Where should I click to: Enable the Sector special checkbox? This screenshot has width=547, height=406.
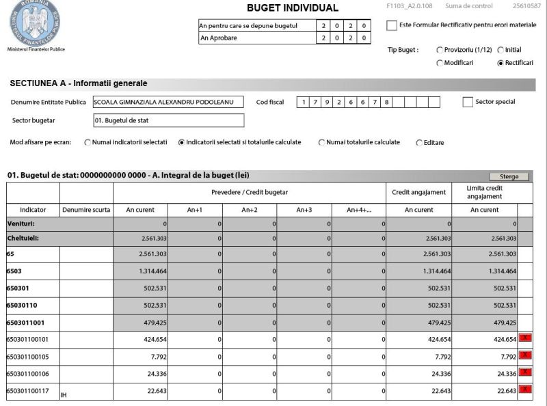(x=468, y=103)
